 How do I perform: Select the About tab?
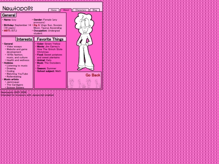(66, 10)
